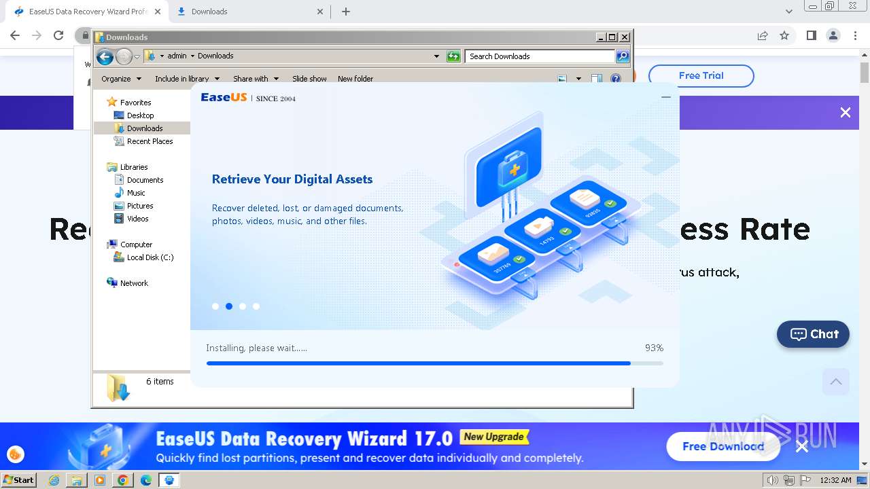
Task: Open the Documents library
Action: click(x=145, y=180)
